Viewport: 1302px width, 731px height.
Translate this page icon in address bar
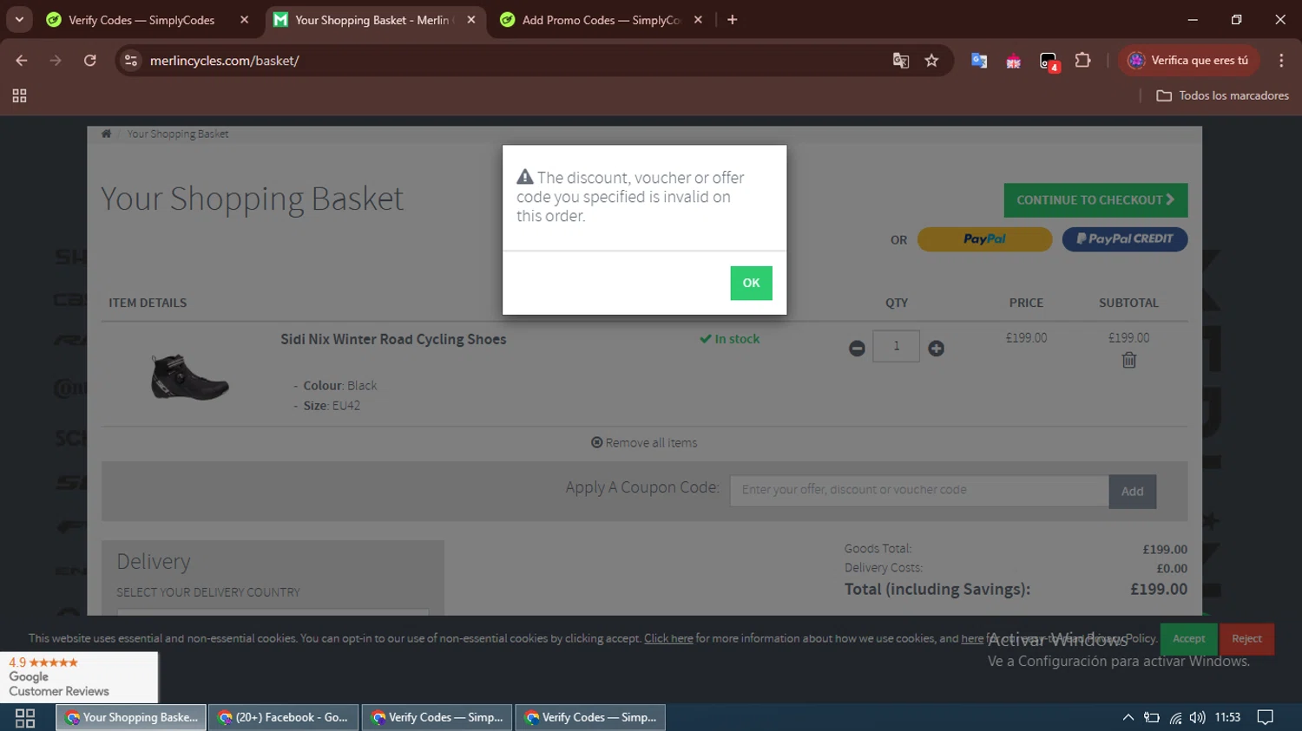[900, 61]
